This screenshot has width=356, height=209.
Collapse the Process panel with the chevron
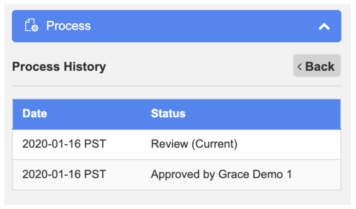click(x=324, y=27)
